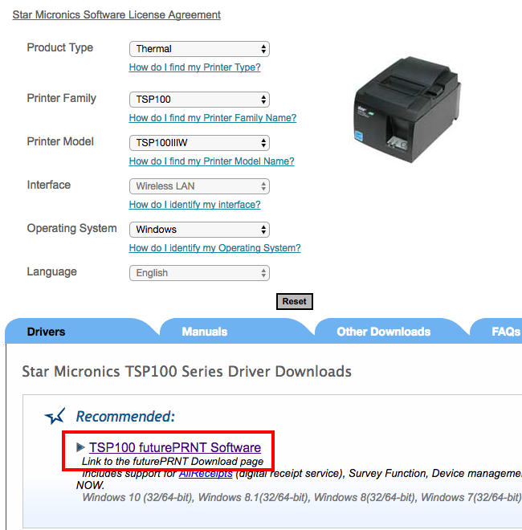This screenshot has height=530, width=522.
Task: Open the Language dropdown showing English
Action: 199,273
